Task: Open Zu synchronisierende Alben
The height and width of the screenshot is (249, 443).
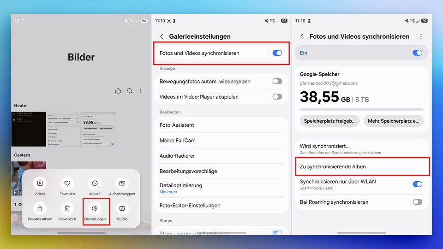Action: tap(362, 166)
